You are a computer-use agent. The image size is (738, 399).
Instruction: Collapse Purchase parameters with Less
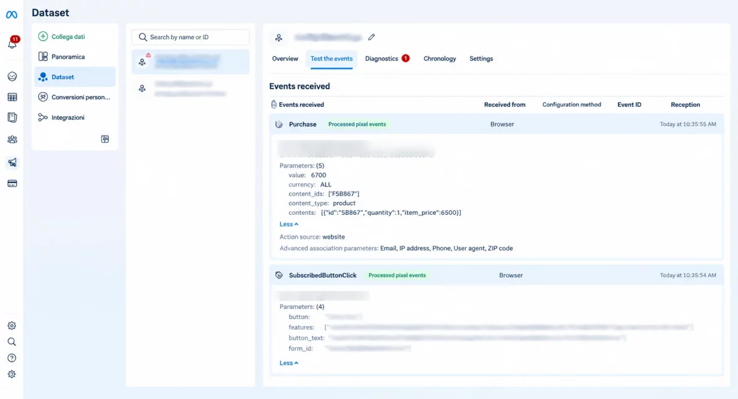289,224
